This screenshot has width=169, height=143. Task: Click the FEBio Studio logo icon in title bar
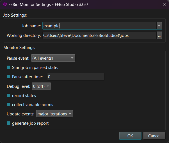pyautogui.click(x=5, y=5)
